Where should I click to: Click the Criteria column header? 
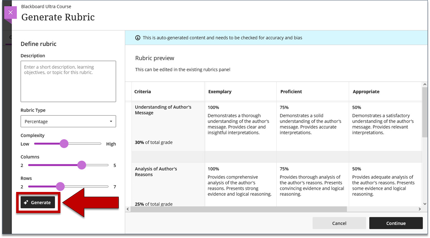[143, 91]
